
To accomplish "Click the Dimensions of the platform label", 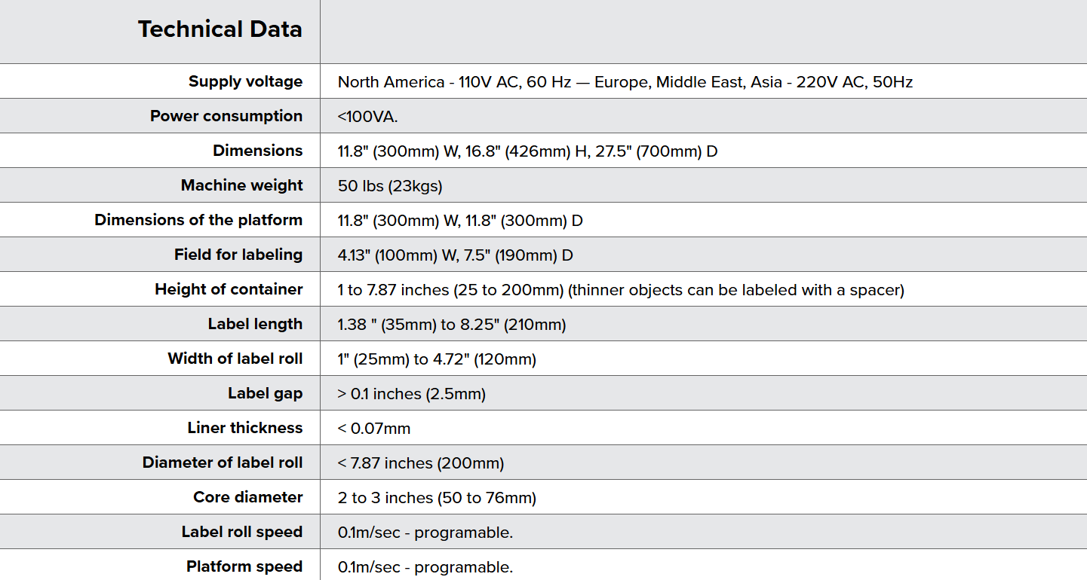I will 198,220.
